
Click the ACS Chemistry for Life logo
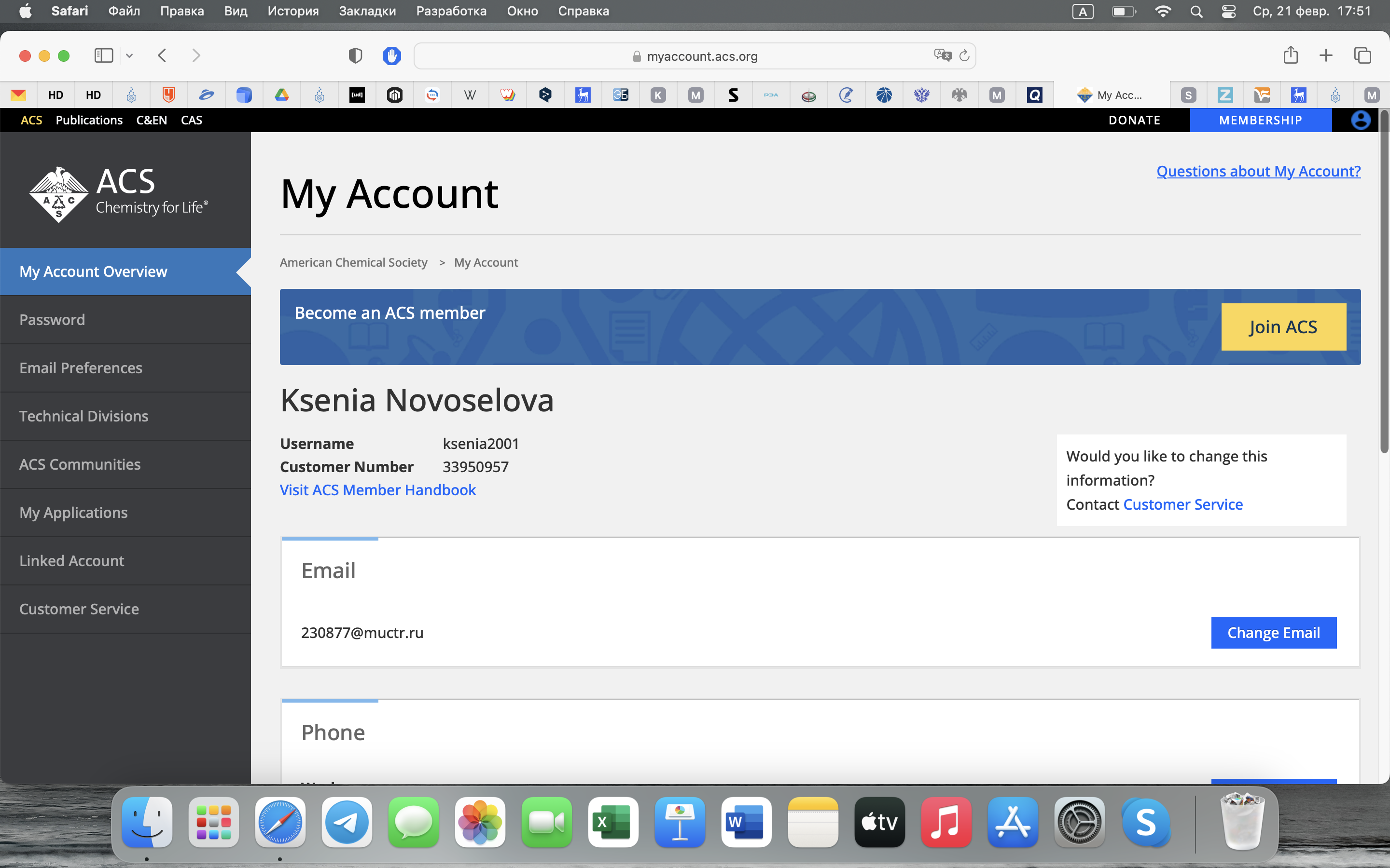coord(118,194)
